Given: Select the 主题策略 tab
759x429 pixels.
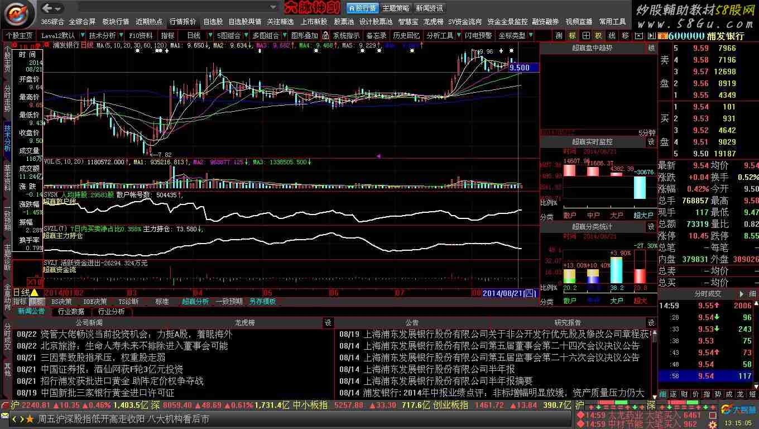Looking at the screenshot, I should 395,8.
